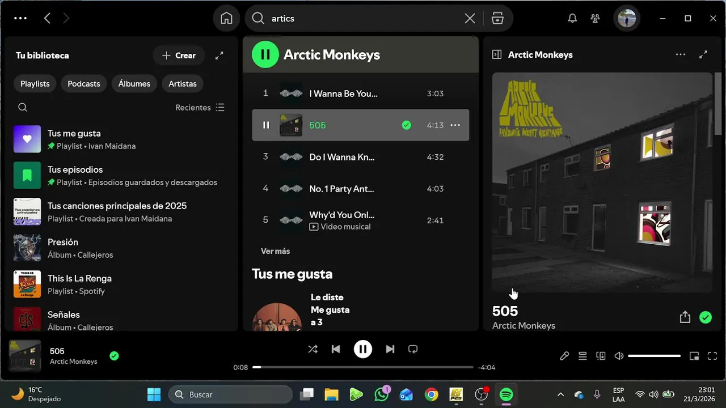The width and height of the screenshot is (726, 408).
Task: Open the Presión album
Action: point(120,248)
